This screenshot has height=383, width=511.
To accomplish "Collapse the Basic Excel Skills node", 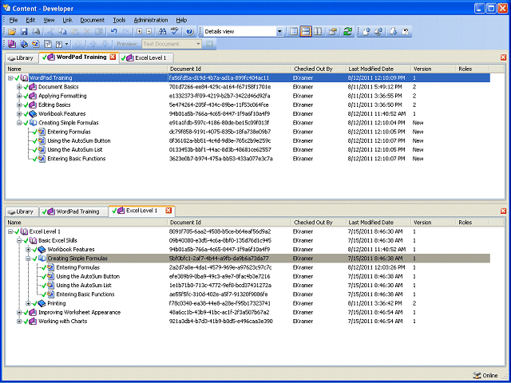I will [x=19, y=241].
